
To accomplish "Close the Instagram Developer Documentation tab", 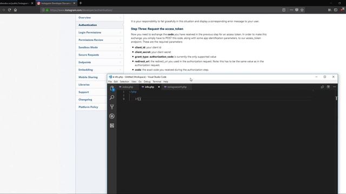I will (x=74, y=3).
